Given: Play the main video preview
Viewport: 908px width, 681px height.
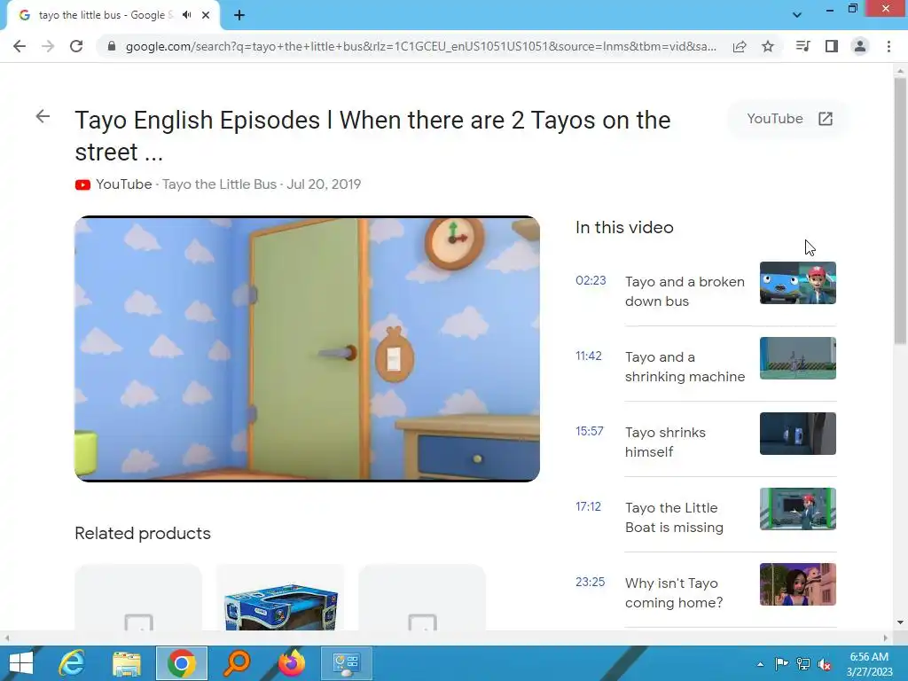Looking at the screenshot, I should [308, 348].
